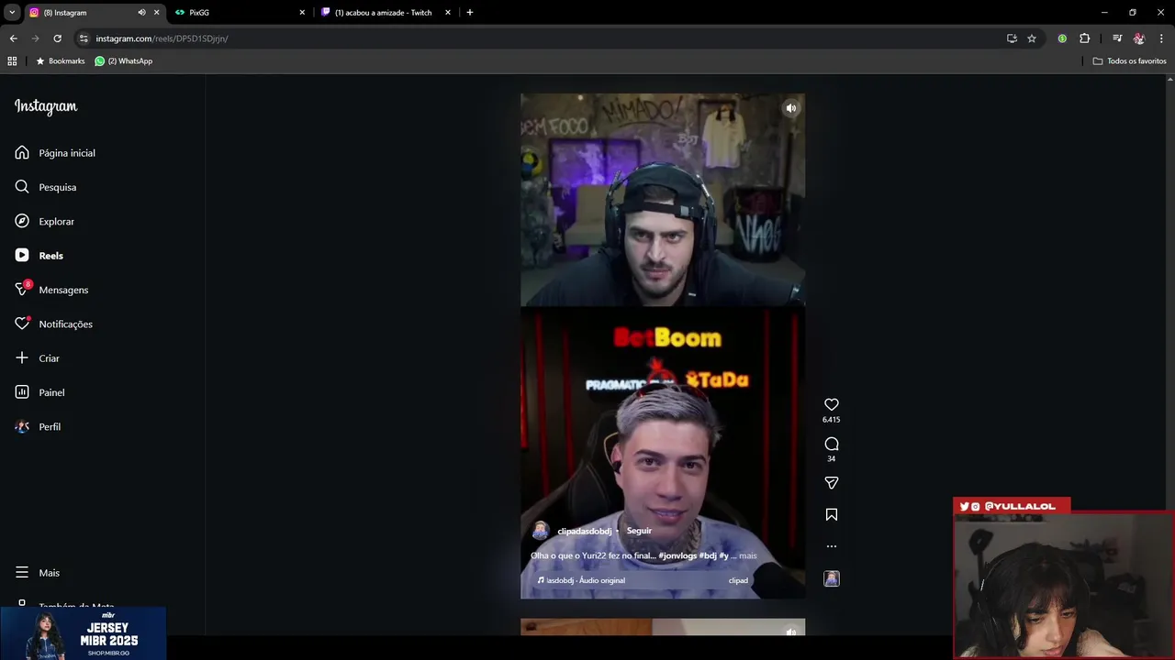This screenshot has width=1175, height=660.
Task: Mute the Instagram tab audio icon
Action: pos(141,13)
